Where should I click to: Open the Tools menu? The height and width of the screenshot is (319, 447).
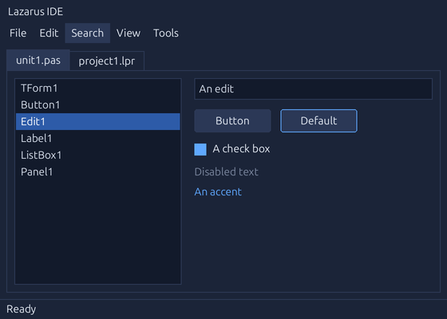coord(166,33)
